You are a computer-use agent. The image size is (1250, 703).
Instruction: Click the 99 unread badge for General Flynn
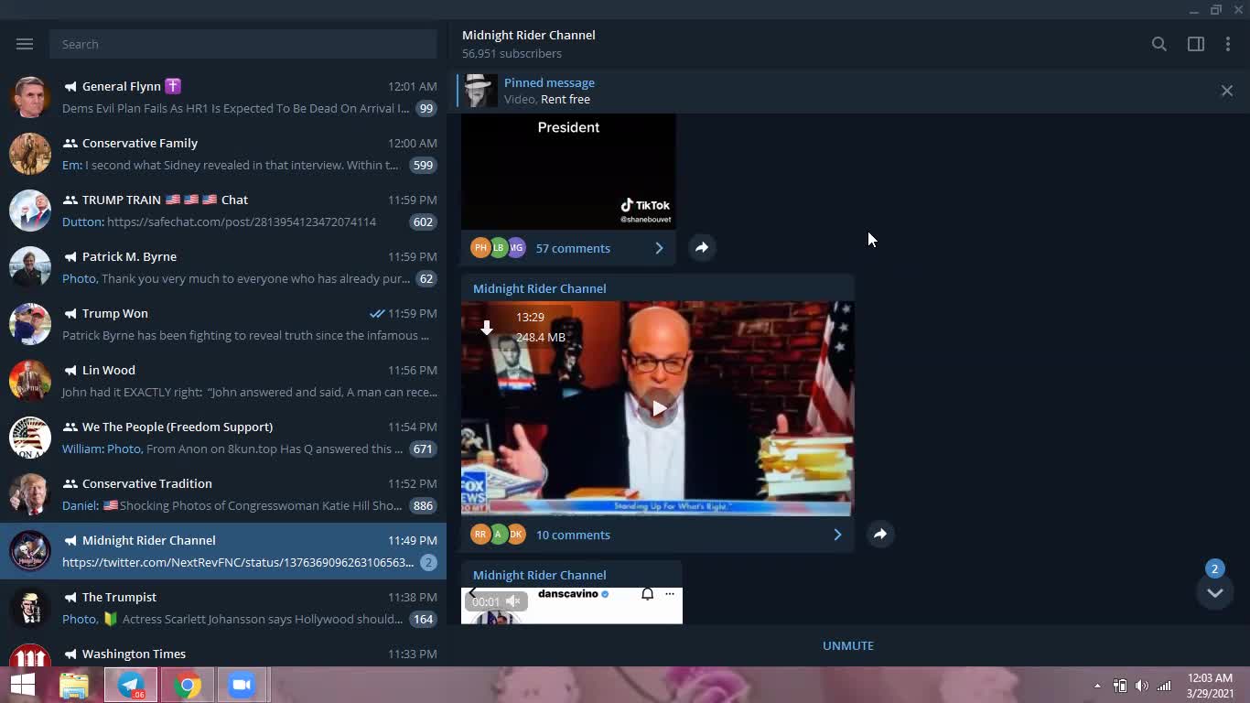tap(426, 108)
